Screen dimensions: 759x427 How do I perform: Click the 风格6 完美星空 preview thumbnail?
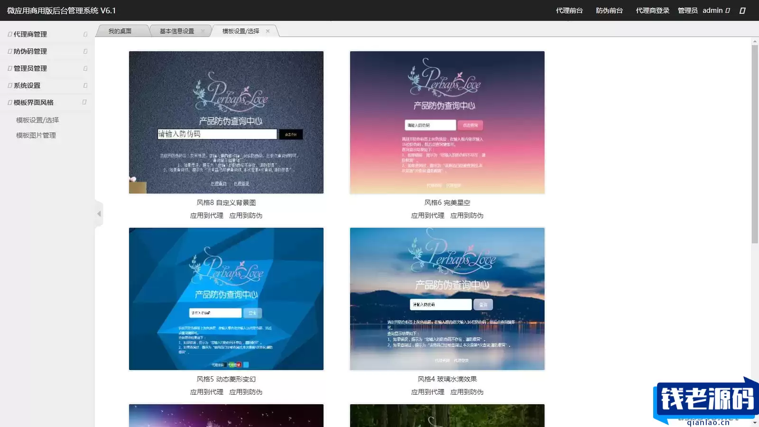tap(447, 122)
